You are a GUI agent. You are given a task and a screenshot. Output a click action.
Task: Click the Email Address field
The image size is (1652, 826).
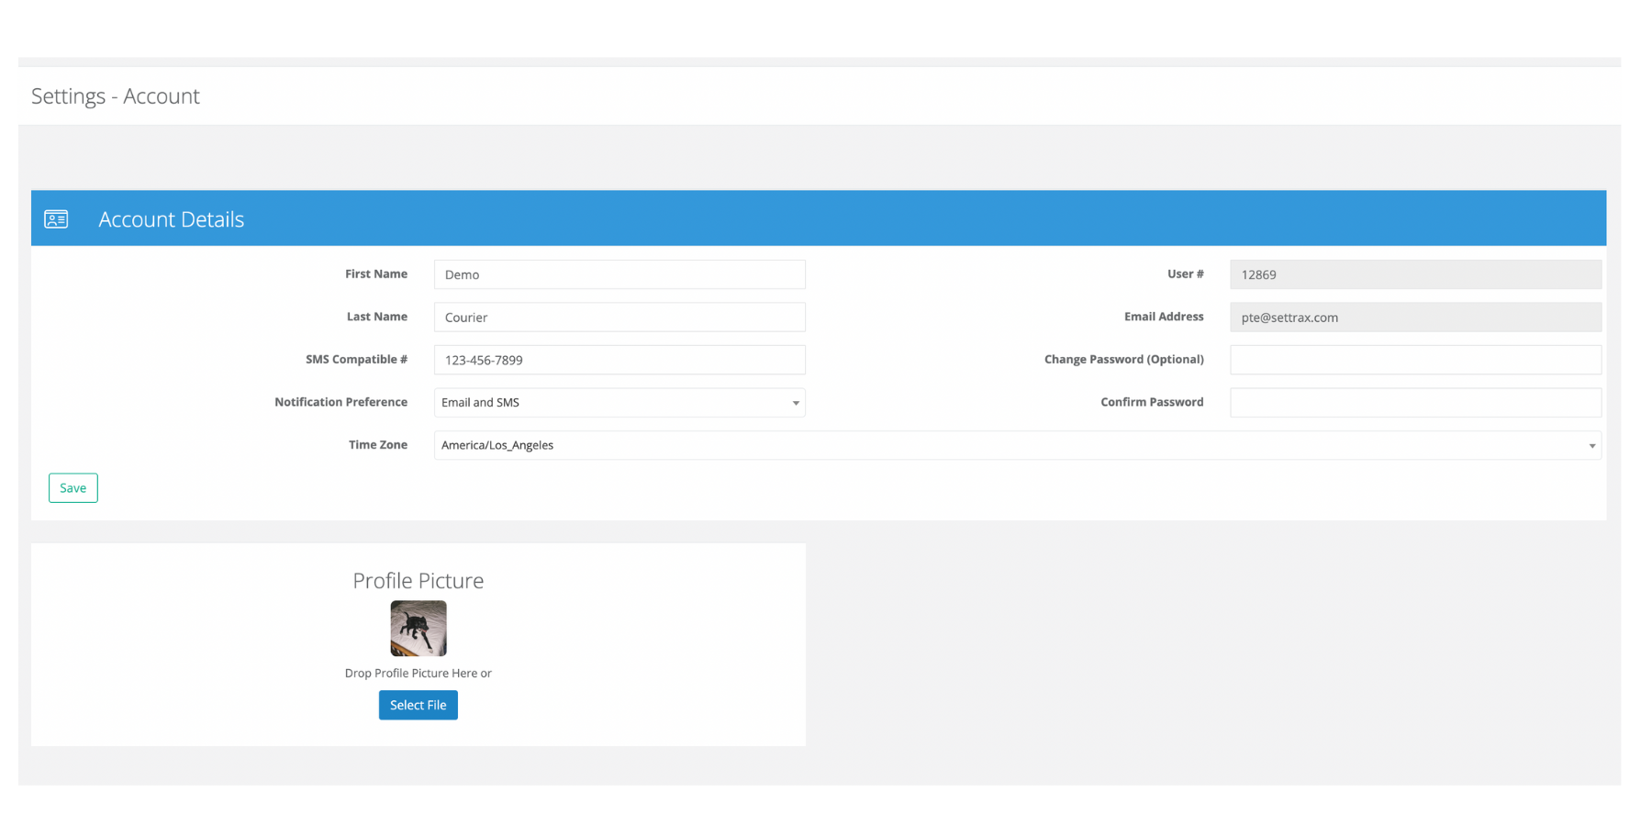click(x=1415, y=317)
